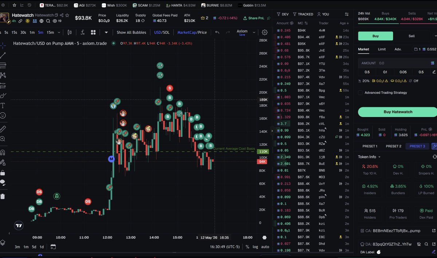Toggle Show All Bubbles
This screenshot has width=437, height=258.
point(131,32)
